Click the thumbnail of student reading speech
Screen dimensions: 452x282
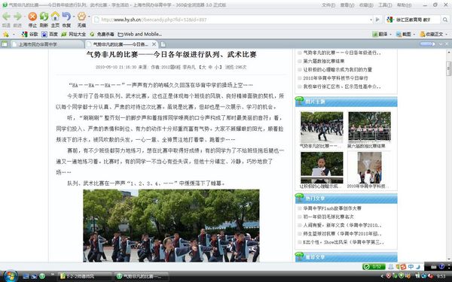(322, 168)
